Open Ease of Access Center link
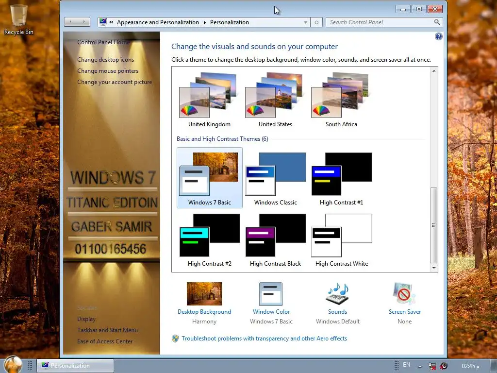This screenshot has height=373, width=497. (x=105, y=341)
